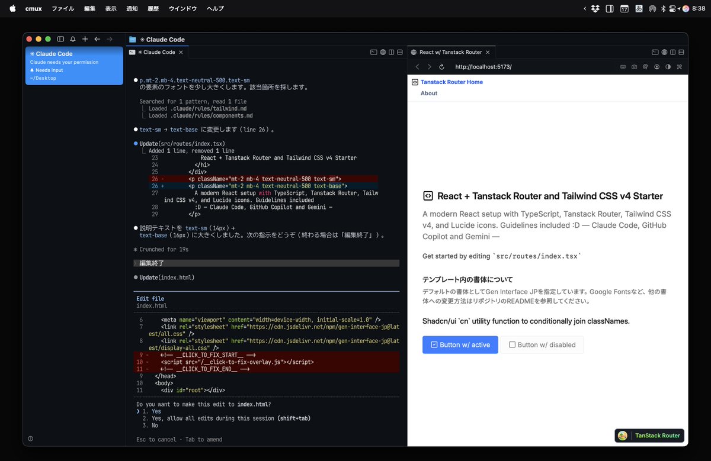Close the React w/ Tanstack Router tab
Image resolution: width=711 pixels, height=461 pixels.
(489, 52)
